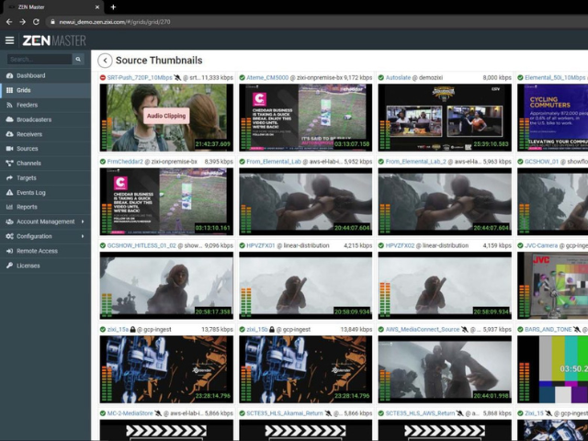Focus the sidebar Search field

[40, 59]
